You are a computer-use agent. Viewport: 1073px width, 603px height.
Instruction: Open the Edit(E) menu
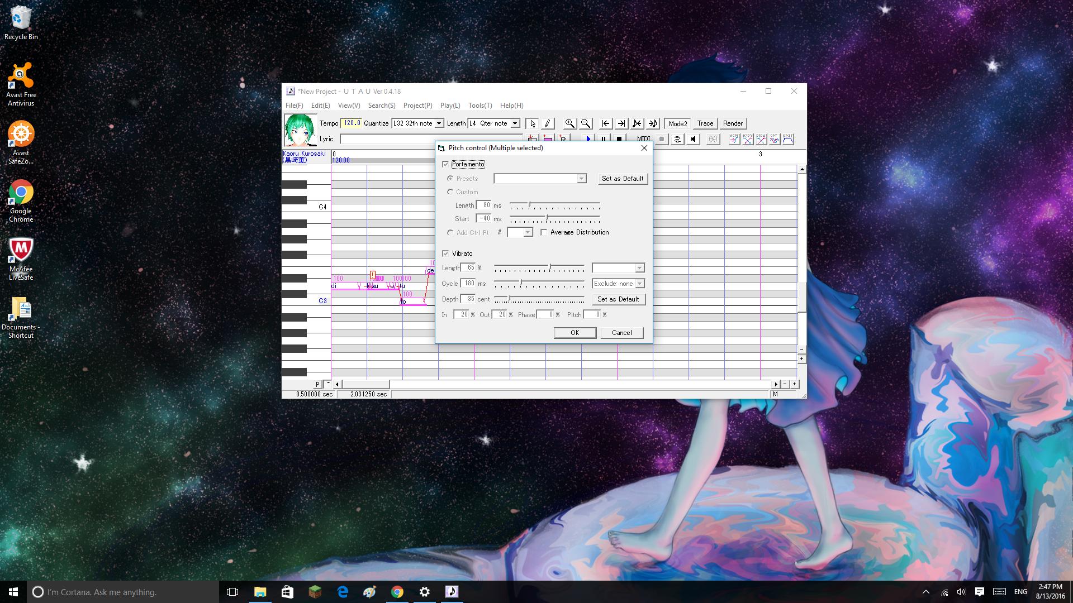320,106
